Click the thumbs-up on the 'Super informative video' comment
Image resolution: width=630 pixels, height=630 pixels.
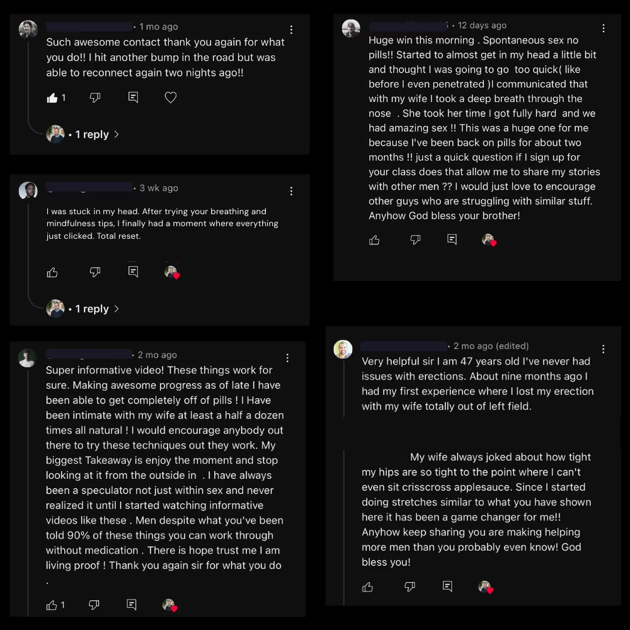[51, 605]
